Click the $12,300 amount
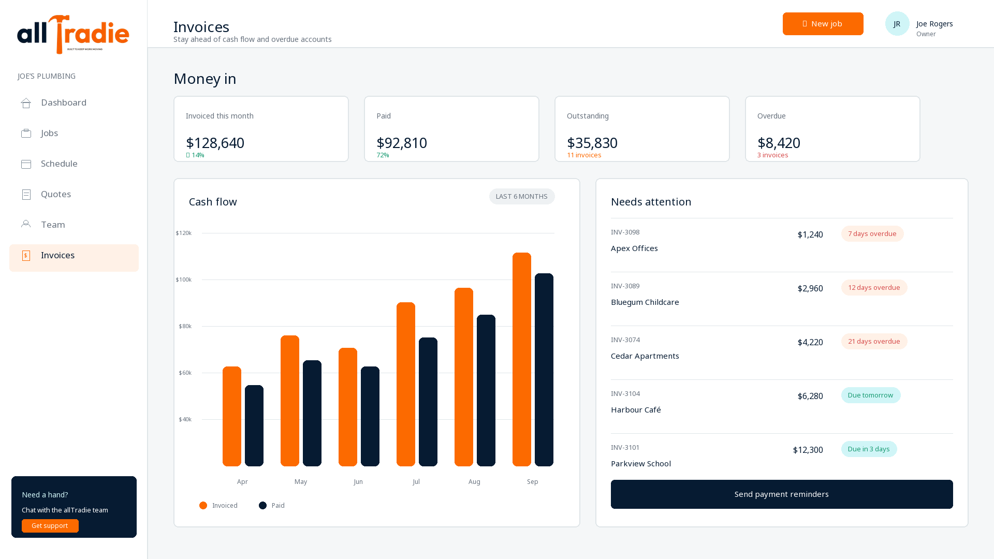This screenshot has height=559, width=994. [x=808, y=450]
